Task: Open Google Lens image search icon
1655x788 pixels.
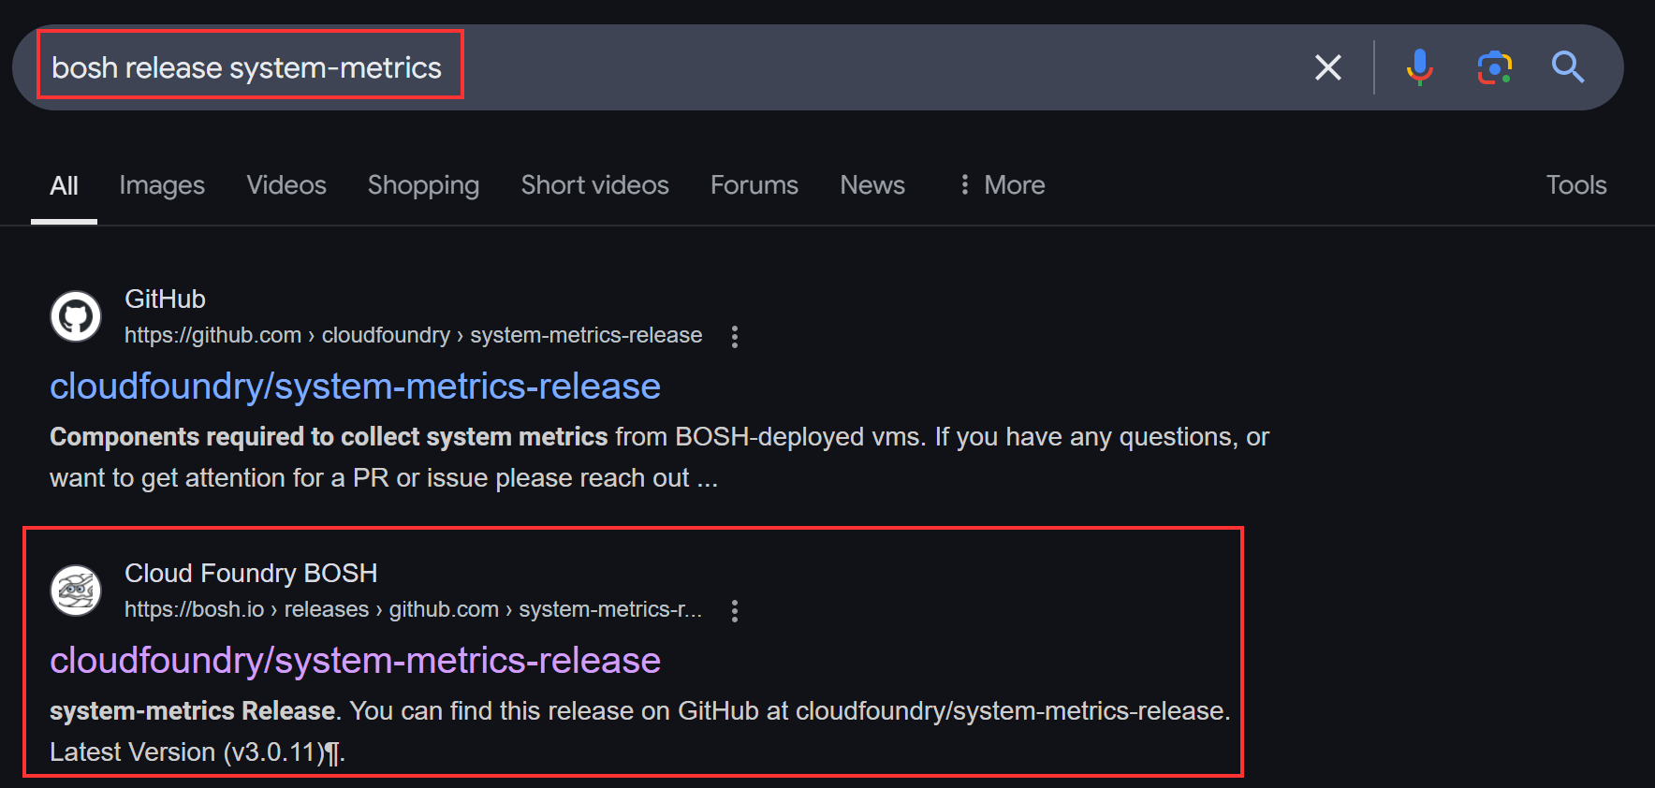Action: click(x=1494, y=67)
